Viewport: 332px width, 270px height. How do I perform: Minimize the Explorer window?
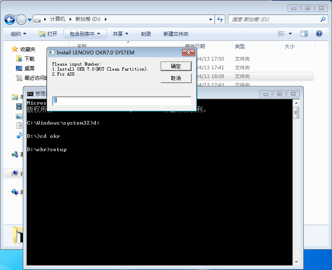(x=294, y=8)
